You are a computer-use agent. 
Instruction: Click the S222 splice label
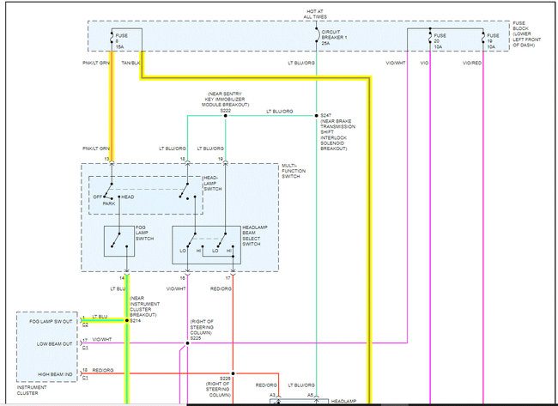tap(225, 111)
